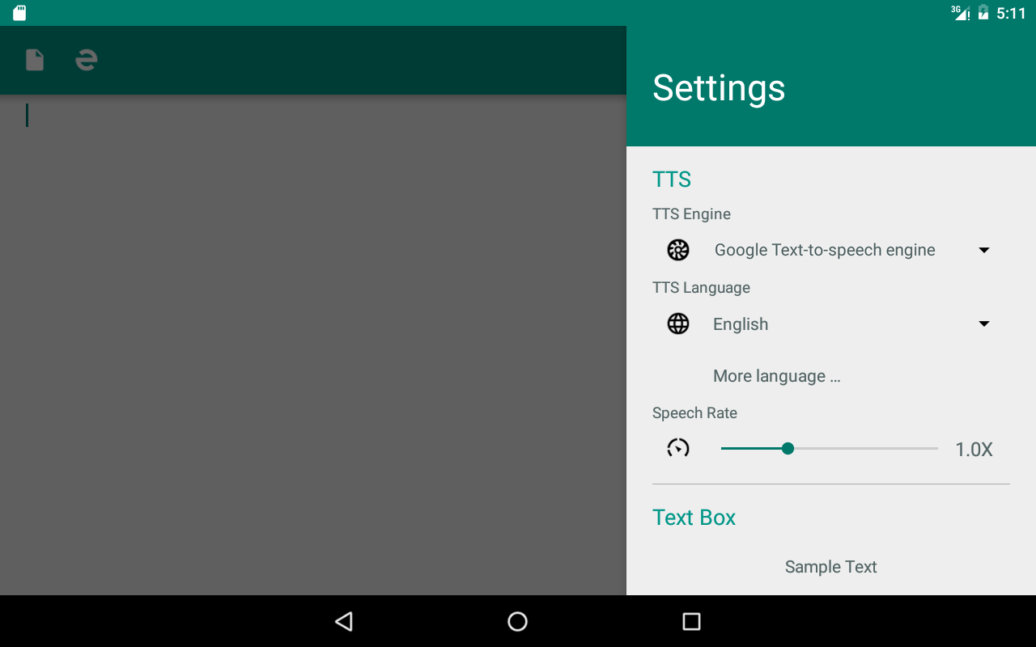Click the Text Box section heading
This screenshot has width=1036, height=647.
pos(694,517)
